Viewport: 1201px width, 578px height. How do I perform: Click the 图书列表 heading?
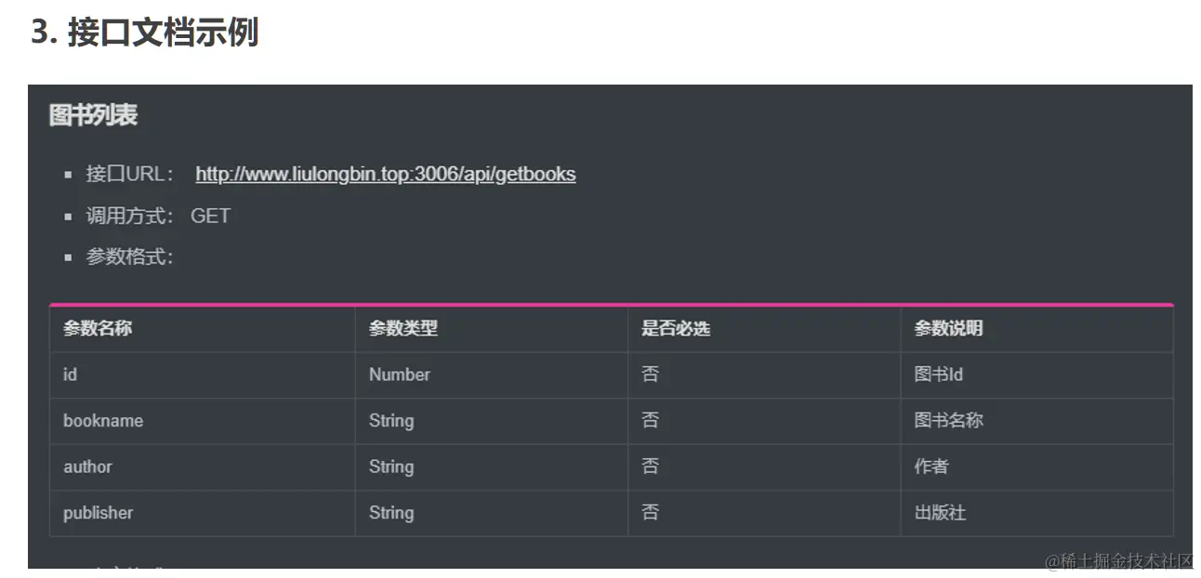[x=93, y=115]
